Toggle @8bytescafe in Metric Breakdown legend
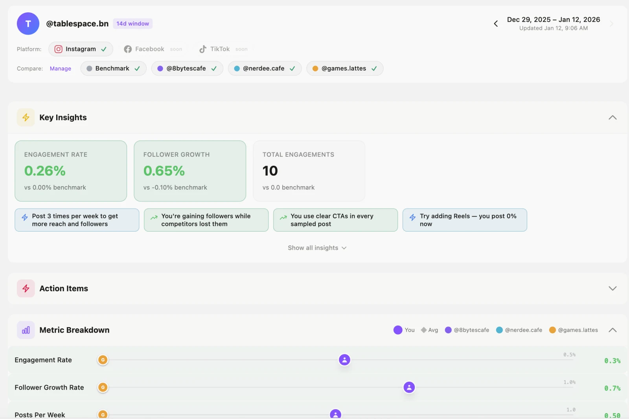Viewport: 629px width, 419px height. click(467, 330)
